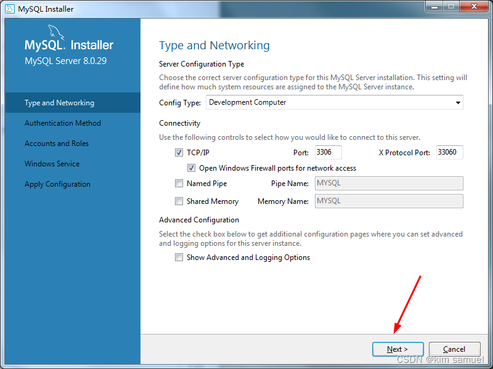Click inside the Port 3306 field
This screenshot has width=493, height=369.
tap(328, 152)
